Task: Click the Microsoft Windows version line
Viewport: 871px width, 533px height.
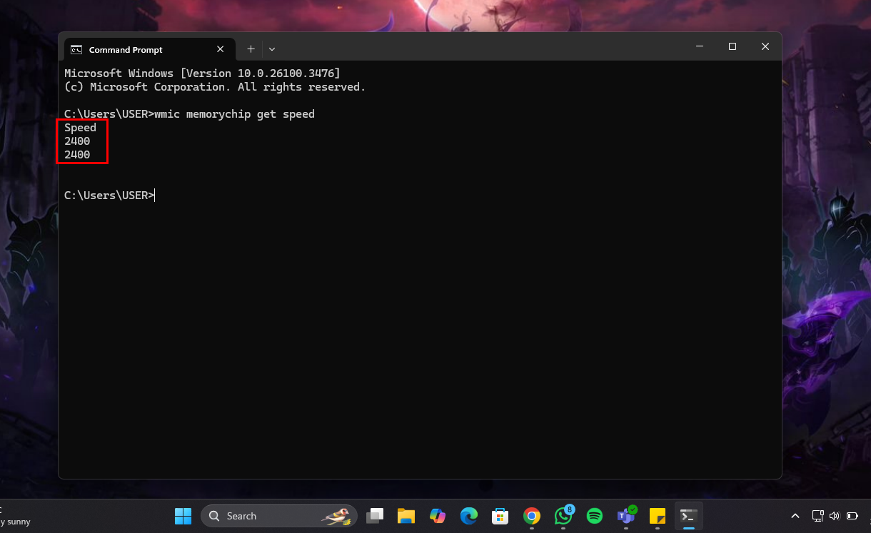Action: pyautogui.click(x=202, y=73)
